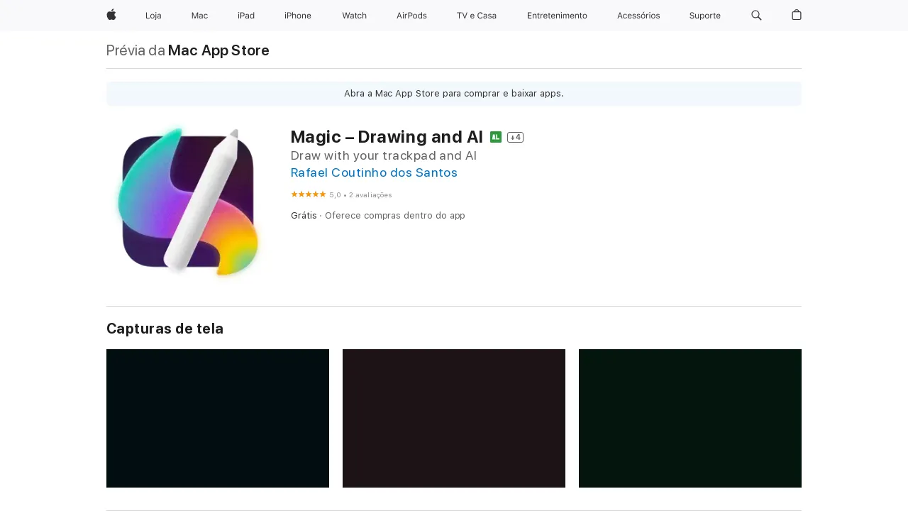Viewport: 908px width, 511px height.
Task: Click the 'Abra a Mac App Store' banner
Action: tap(454, 94)
